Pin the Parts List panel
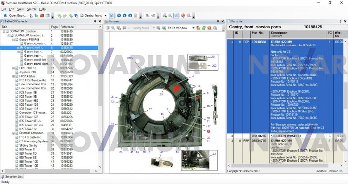Viewport: 348px width, 184px height. [340, 21]
